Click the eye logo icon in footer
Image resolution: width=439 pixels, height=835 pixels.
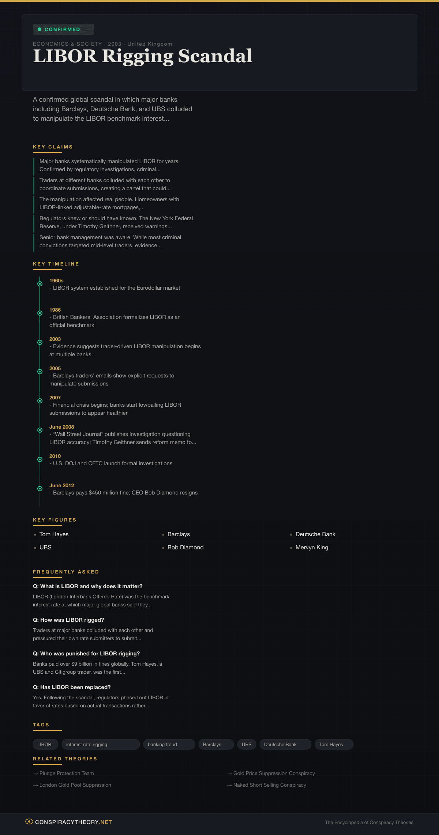tap(29, 821)
